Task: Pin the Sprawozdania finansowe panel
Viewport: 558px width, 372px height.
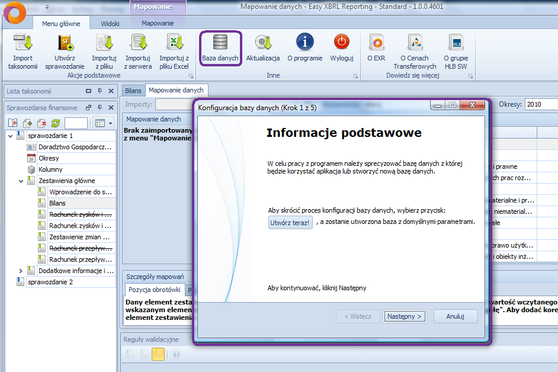Action: (100, 107)
